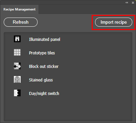Select the Prototype tiles grid icon
Image resolution: width=136 pixels, height=123 pixels.
click(17, 52)
